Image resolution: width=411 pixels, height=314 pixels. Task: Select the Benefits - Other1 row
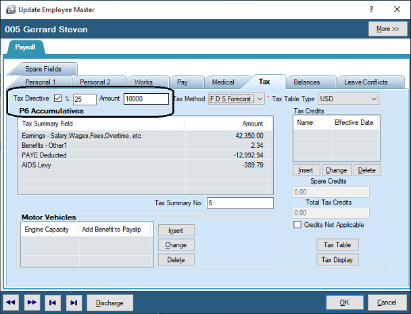point(145,145)
